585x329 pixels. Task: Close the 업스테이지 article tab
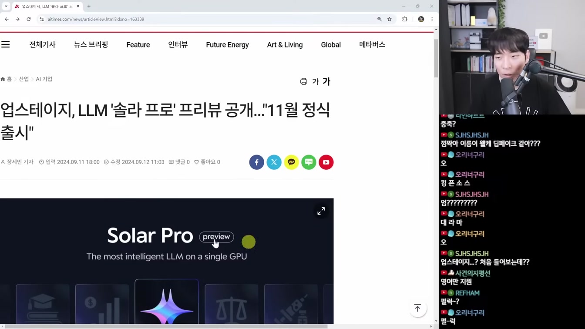[78, 6]
